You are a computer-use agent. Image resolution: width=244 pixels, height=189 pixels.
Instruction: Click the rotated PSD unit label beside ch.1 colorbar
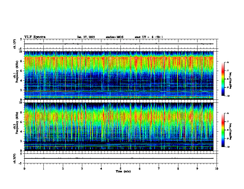tap(231, 81)
